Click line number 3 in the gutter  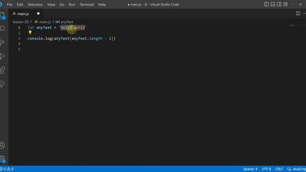click(x=19, y=38)
